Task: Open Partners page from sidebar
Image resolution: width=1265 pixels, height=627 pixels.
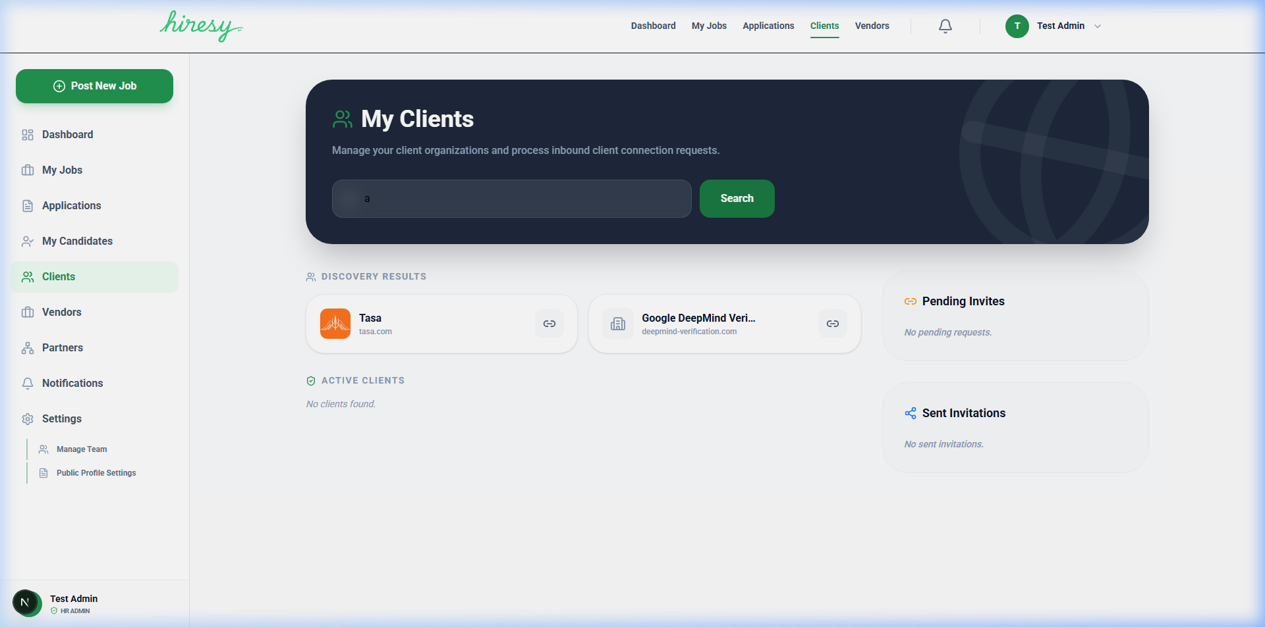Action: (x=63, y=347)
